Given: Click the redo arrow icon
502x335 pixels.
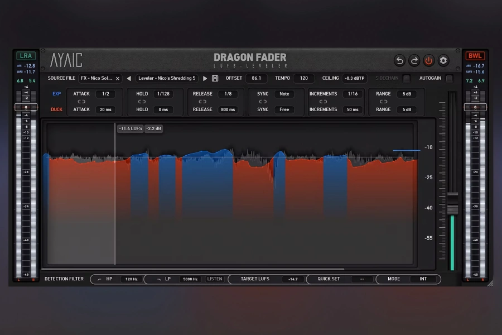Looking at the screenshot, I should 414,61.
